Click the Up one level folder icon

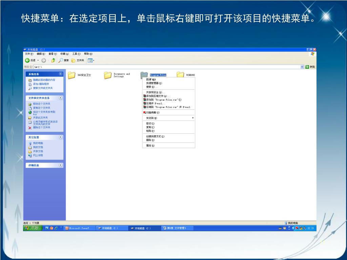point(53,60)
